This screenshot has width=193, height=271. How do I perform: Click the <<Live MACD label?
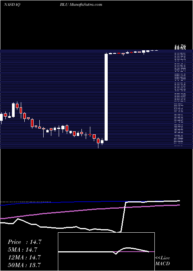tap(163, 261)
